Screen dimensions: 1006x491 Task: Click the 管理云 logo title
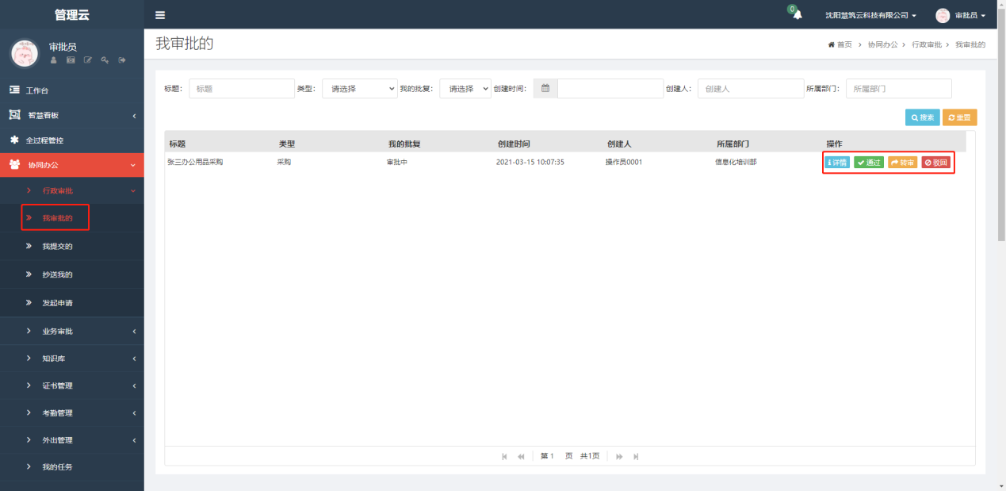tap(71, 15)
